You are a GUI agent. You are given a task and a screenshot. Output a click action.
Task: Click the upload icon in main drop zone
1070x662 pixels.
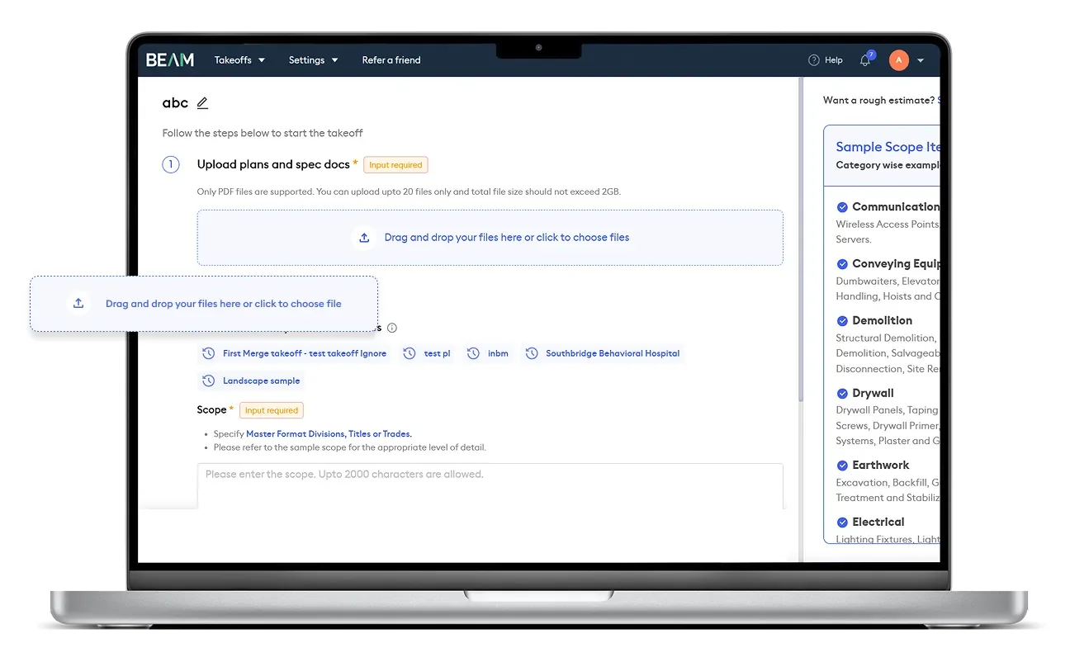tap(364, 238)
